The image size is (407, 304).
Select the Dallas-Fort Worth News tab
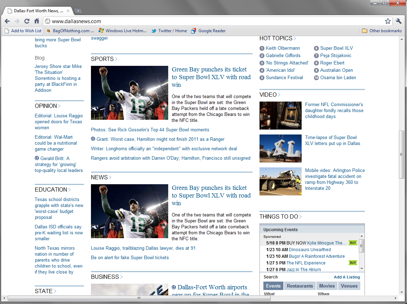tap(38, 11)
